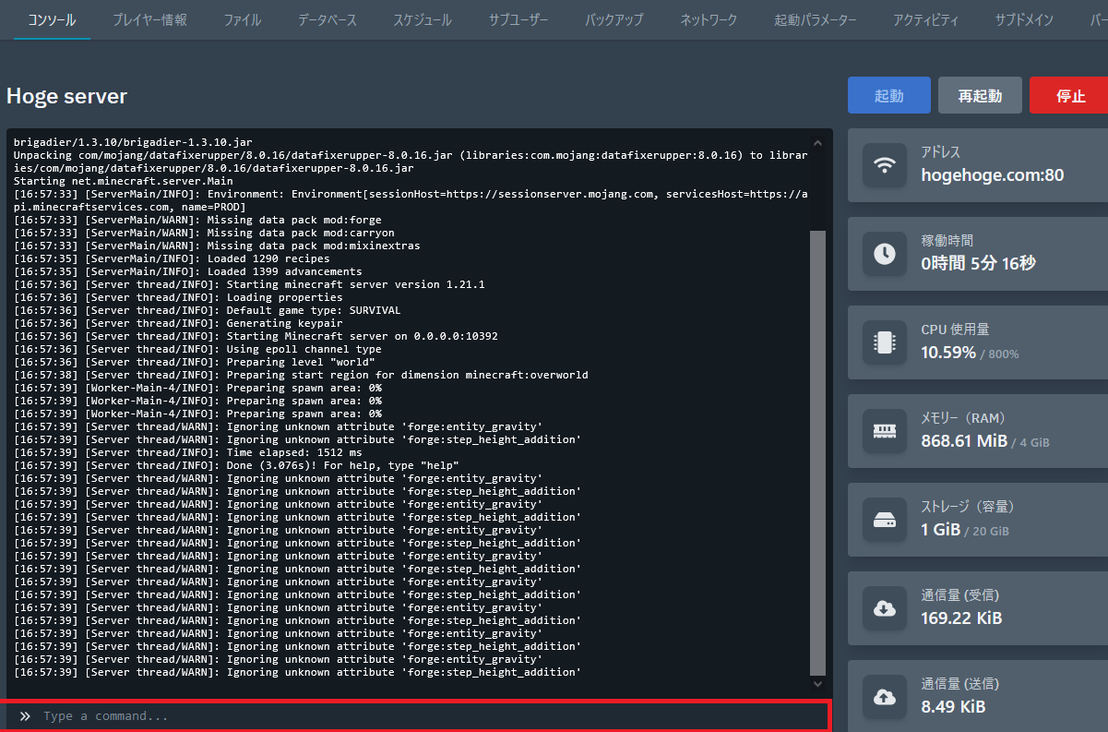Stop the server with 停止 button
Image resolution: width=1108 pixels, height=732 pixels.
[x=1069, y=96]
